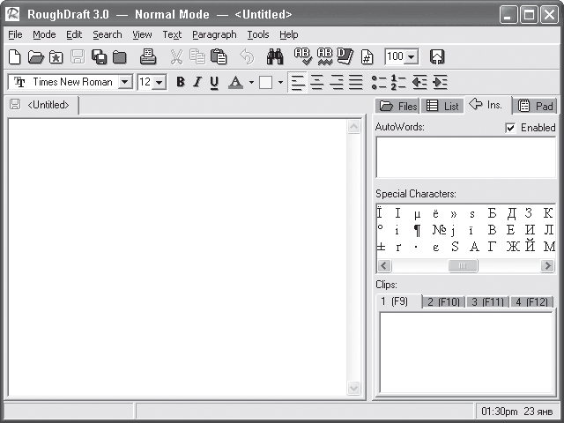Click the Increase indent icon

point(440,82)
